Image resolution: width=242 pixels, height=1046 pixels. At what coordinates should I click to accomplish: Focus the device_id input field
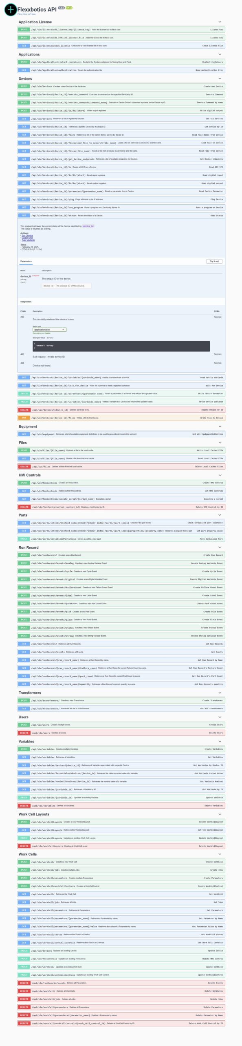click(x=66, y=286)
